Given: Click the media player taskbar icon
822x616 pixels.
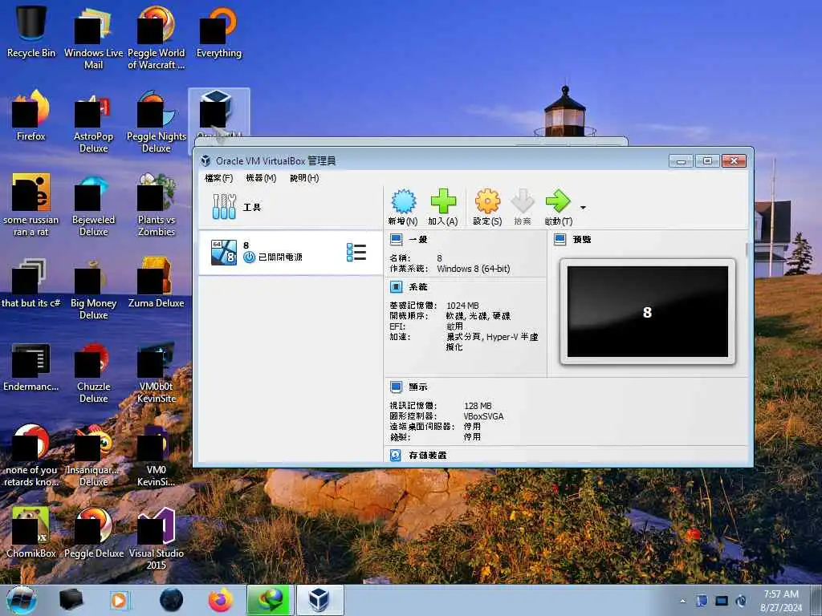Looking at the screenshot, I should tap(120, 600).
